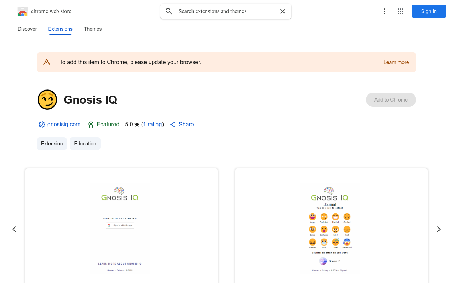Clear the search box with X icon
Image resolution: width=453 pixels, height=283 pixels.
click(283, 11)
